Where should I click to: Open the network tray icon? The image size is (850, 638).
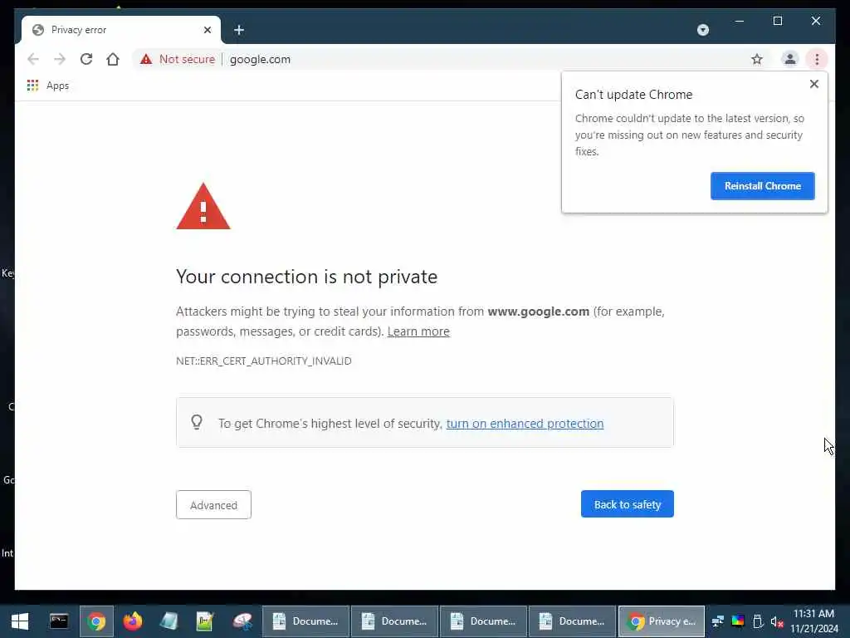pyautogui.click(x=718, y=621)
